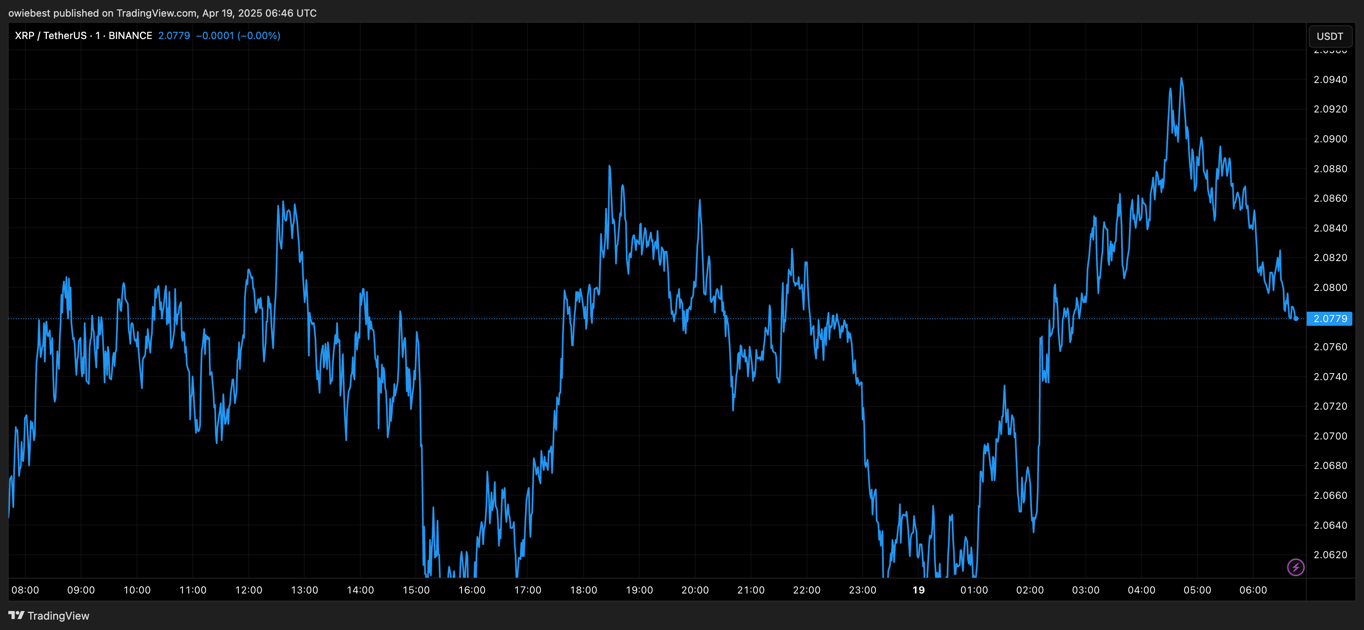The width and height of the screenshot is (1364, 630).
Task: Click the 2.0779 value in chart legend
Action: tap(174, 35)
